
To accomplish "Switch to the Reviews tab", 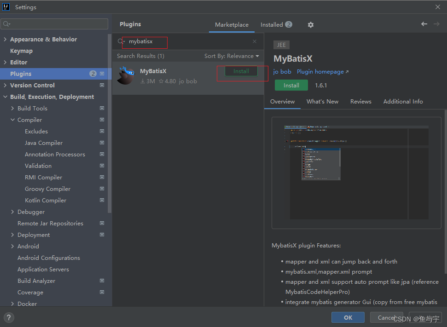I will click(x=360, y=101).
